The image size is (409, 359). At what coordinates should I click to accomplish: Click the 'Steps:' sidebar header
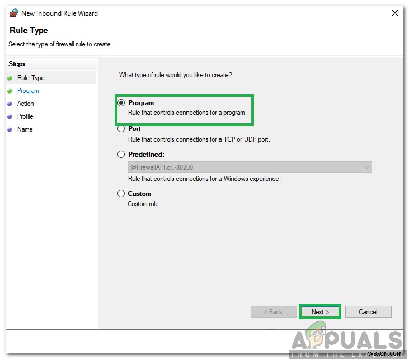(17, 64)
